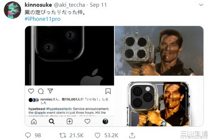The width and height of the screenshot is (208, 139).
Task: Tap the Instagram new post plus icon
Action: coord(70,121)
